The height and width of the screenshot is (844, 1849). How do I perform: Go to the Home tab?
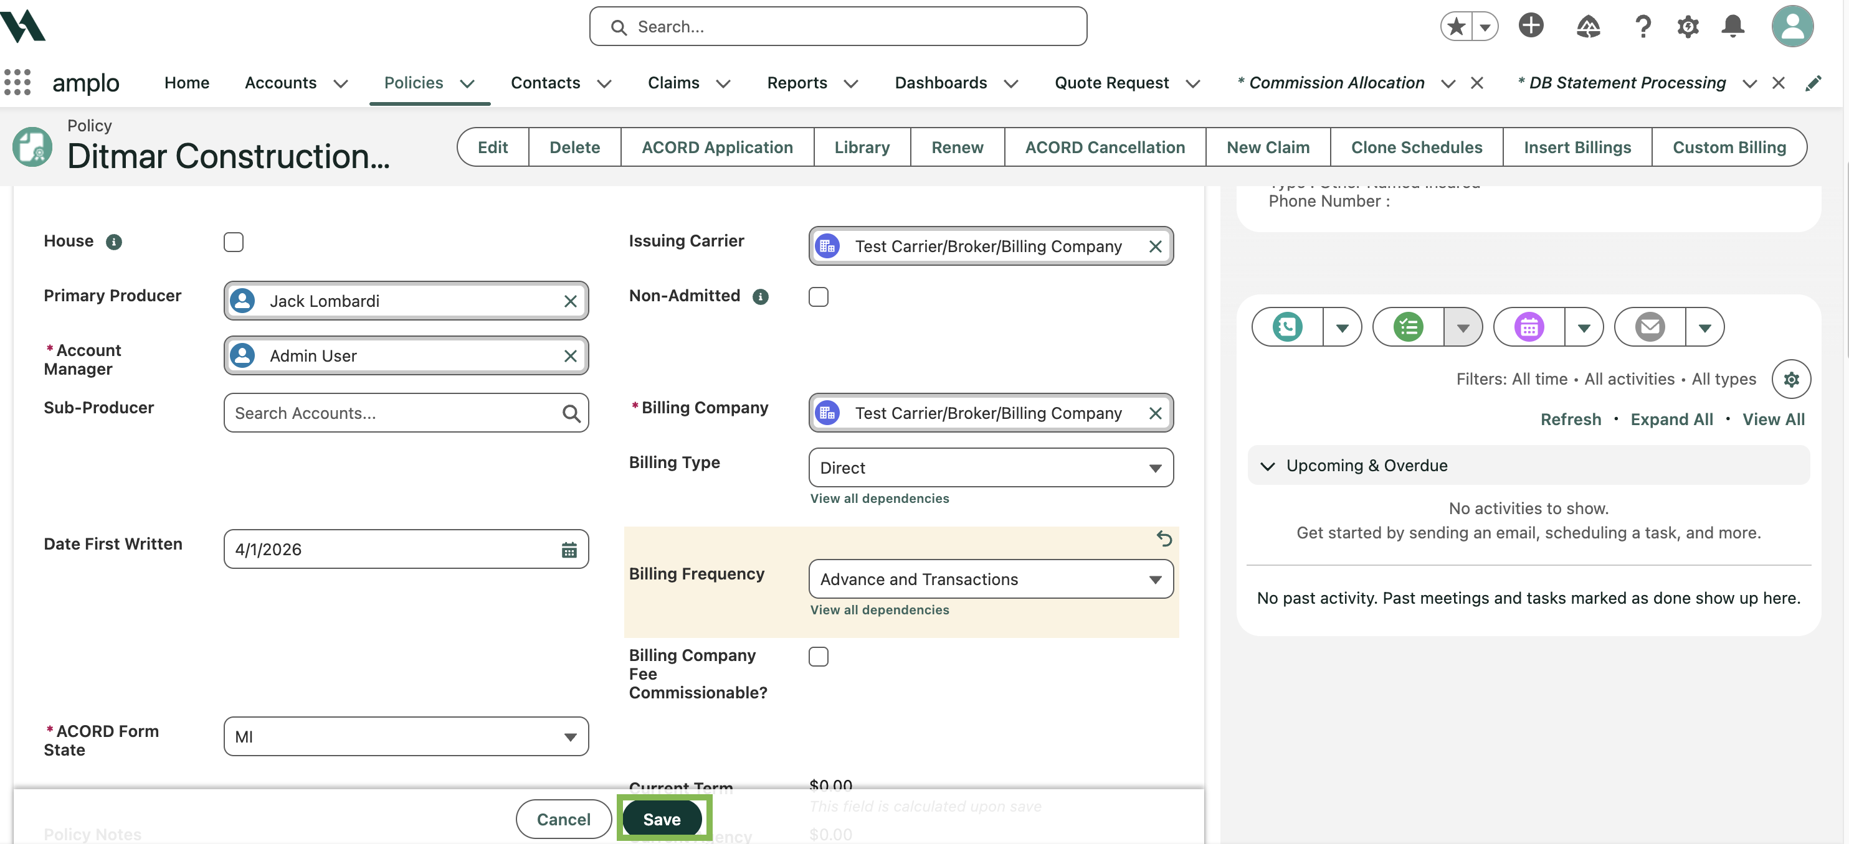tap(187, 83)
